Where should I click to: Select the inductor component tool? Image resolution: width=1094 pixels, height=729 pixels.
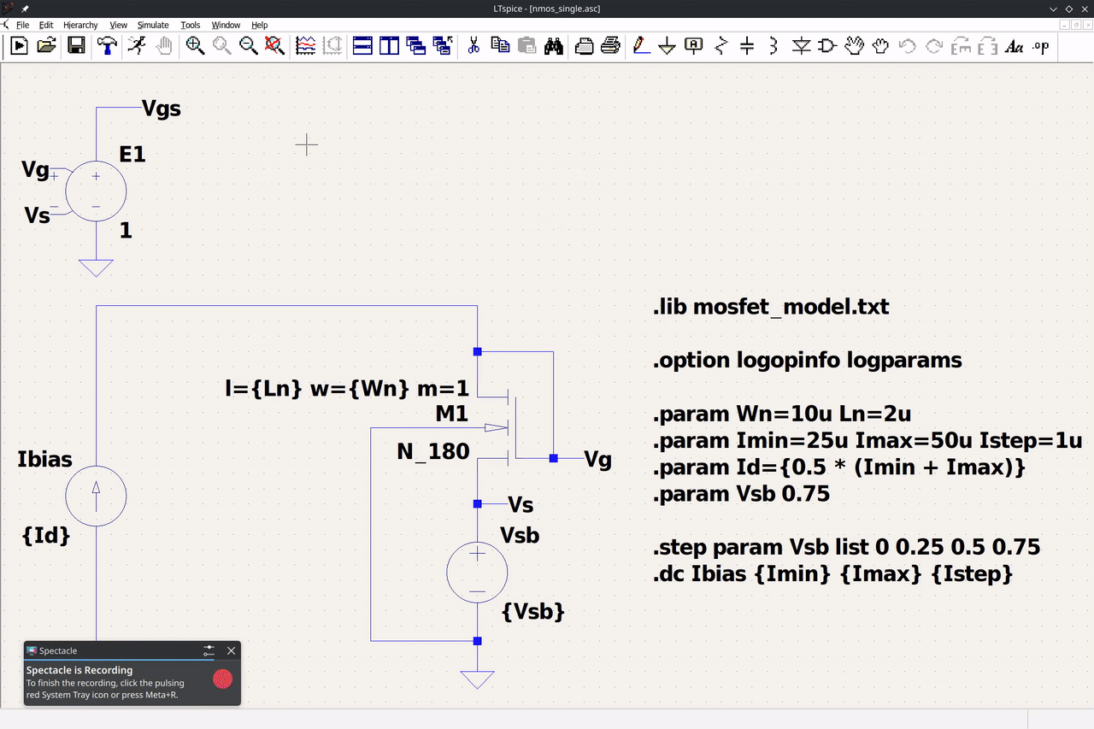pos(773,46)
